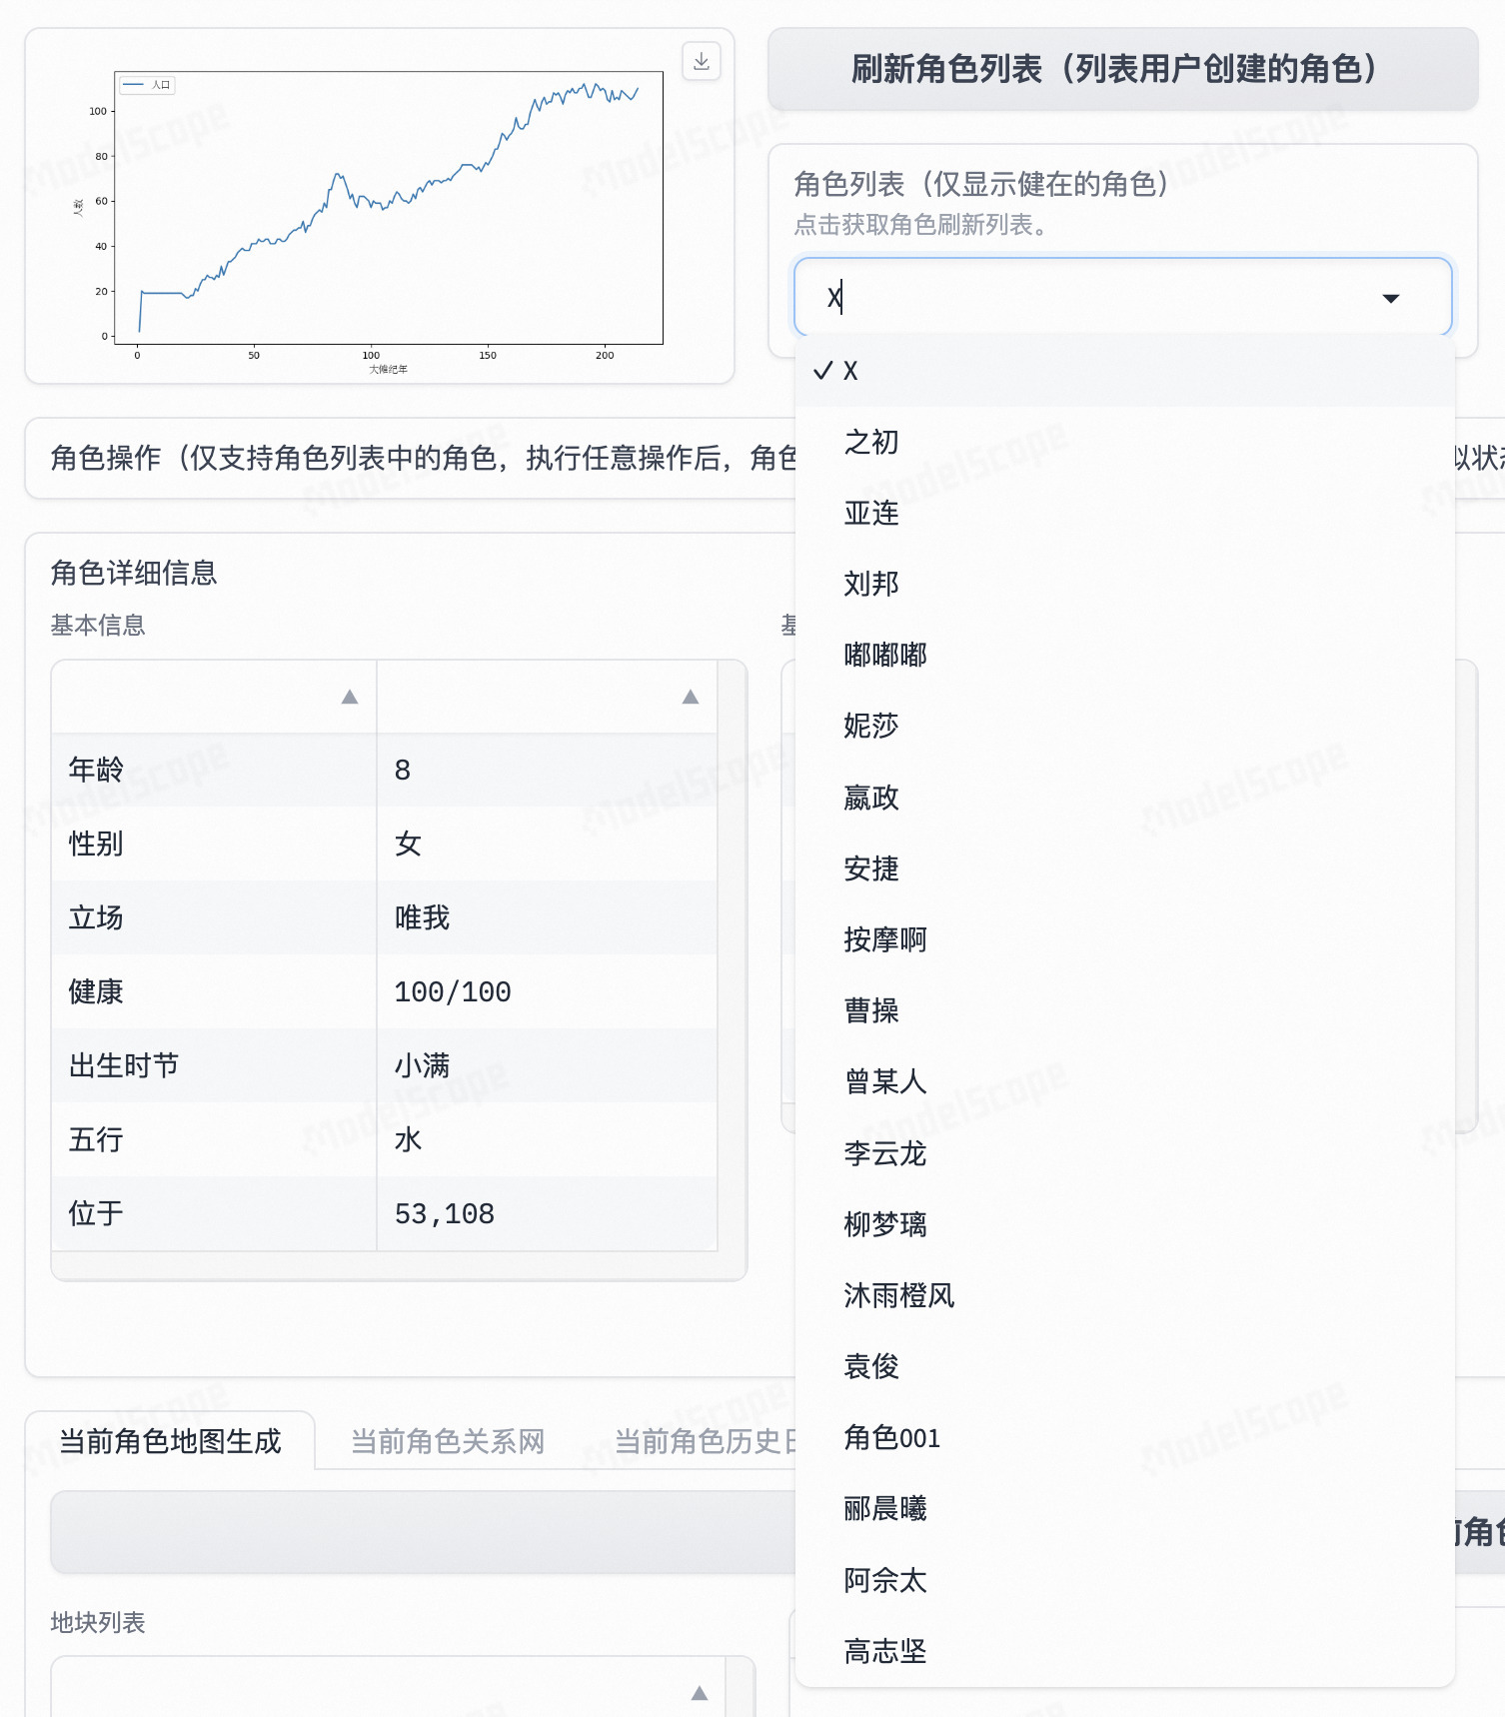Click the 年龄 row label
Viewport: 1505px width, 1717px height.
(96, 770)
